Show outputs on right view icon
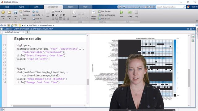 [193, 37]
